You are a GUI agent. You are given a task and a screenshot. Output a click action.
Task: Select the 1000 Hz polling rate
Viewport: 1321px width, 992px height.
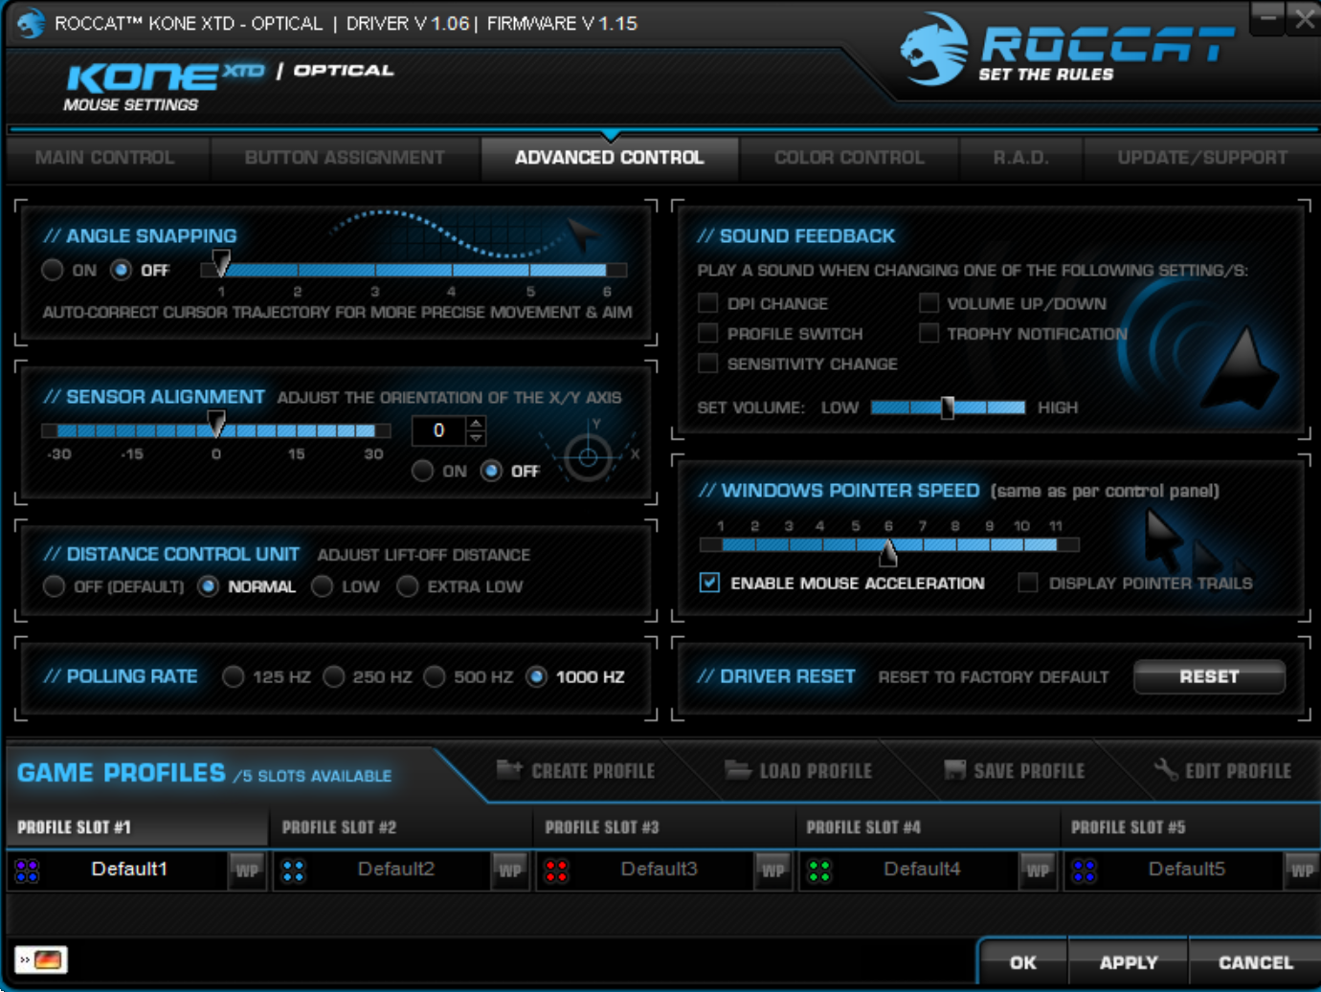tap(537, 677)
